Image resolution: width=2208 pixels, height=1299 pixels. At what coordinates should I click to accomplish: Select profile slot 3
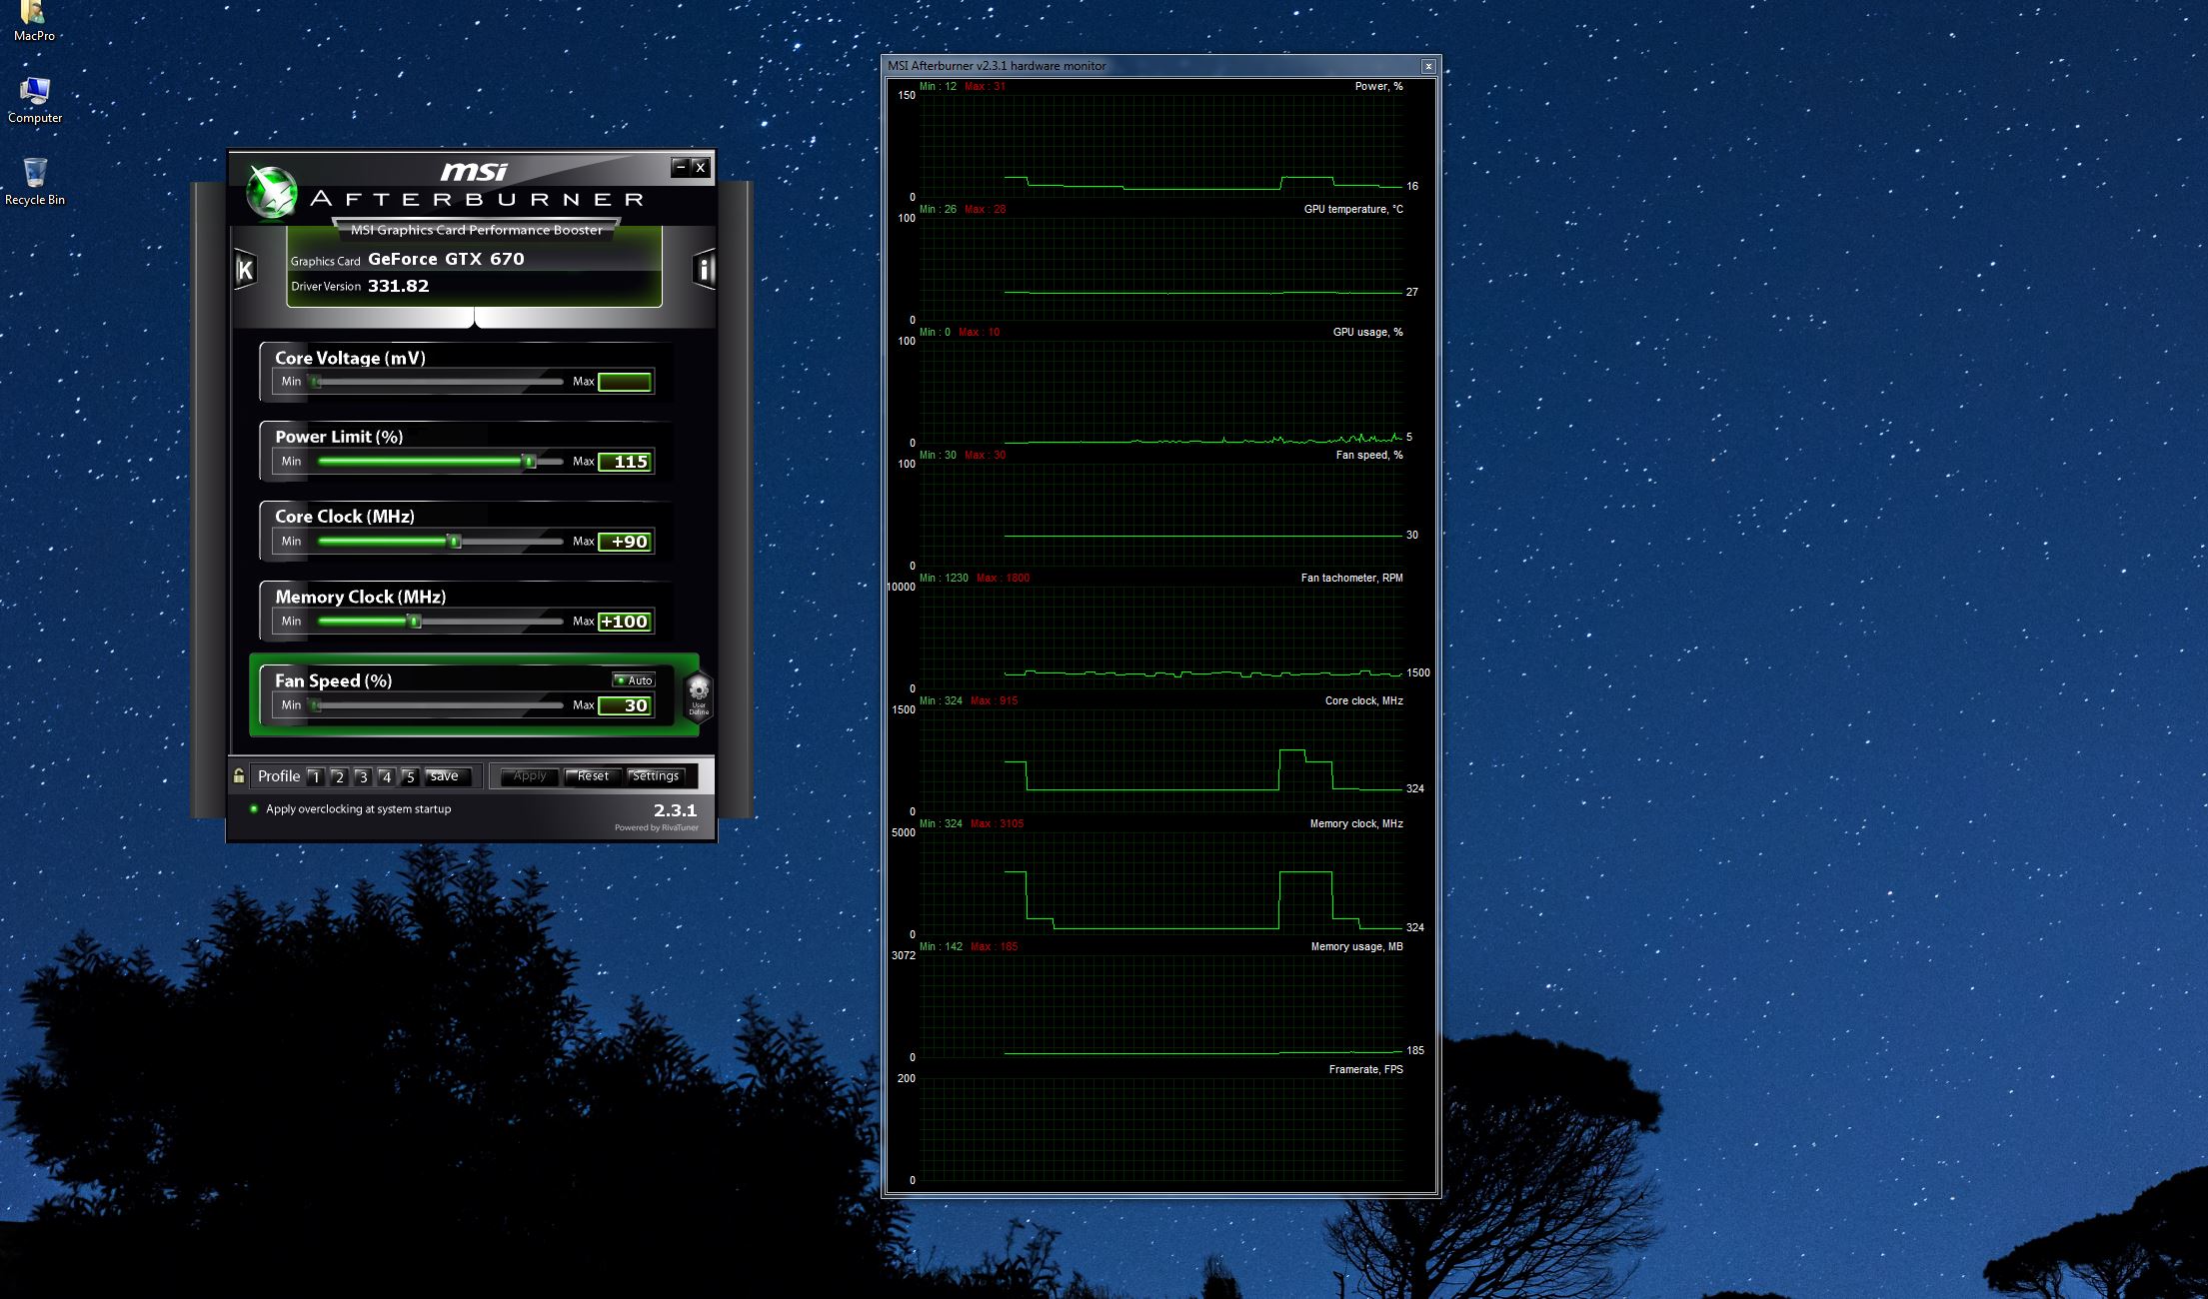[362, 776]
